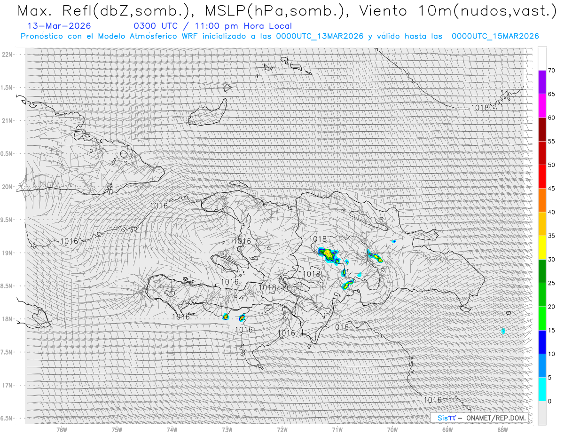This screenshot has height=436, width=564.
Task: Click the '22N' latitude axis label
Action: click(x=7, y=54)
